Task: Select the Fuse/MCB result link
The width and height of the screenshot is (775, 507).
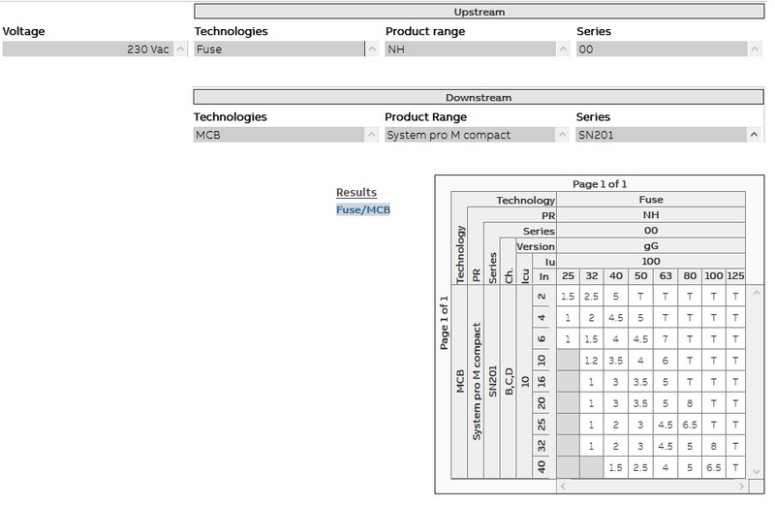Action: [362, 209]
